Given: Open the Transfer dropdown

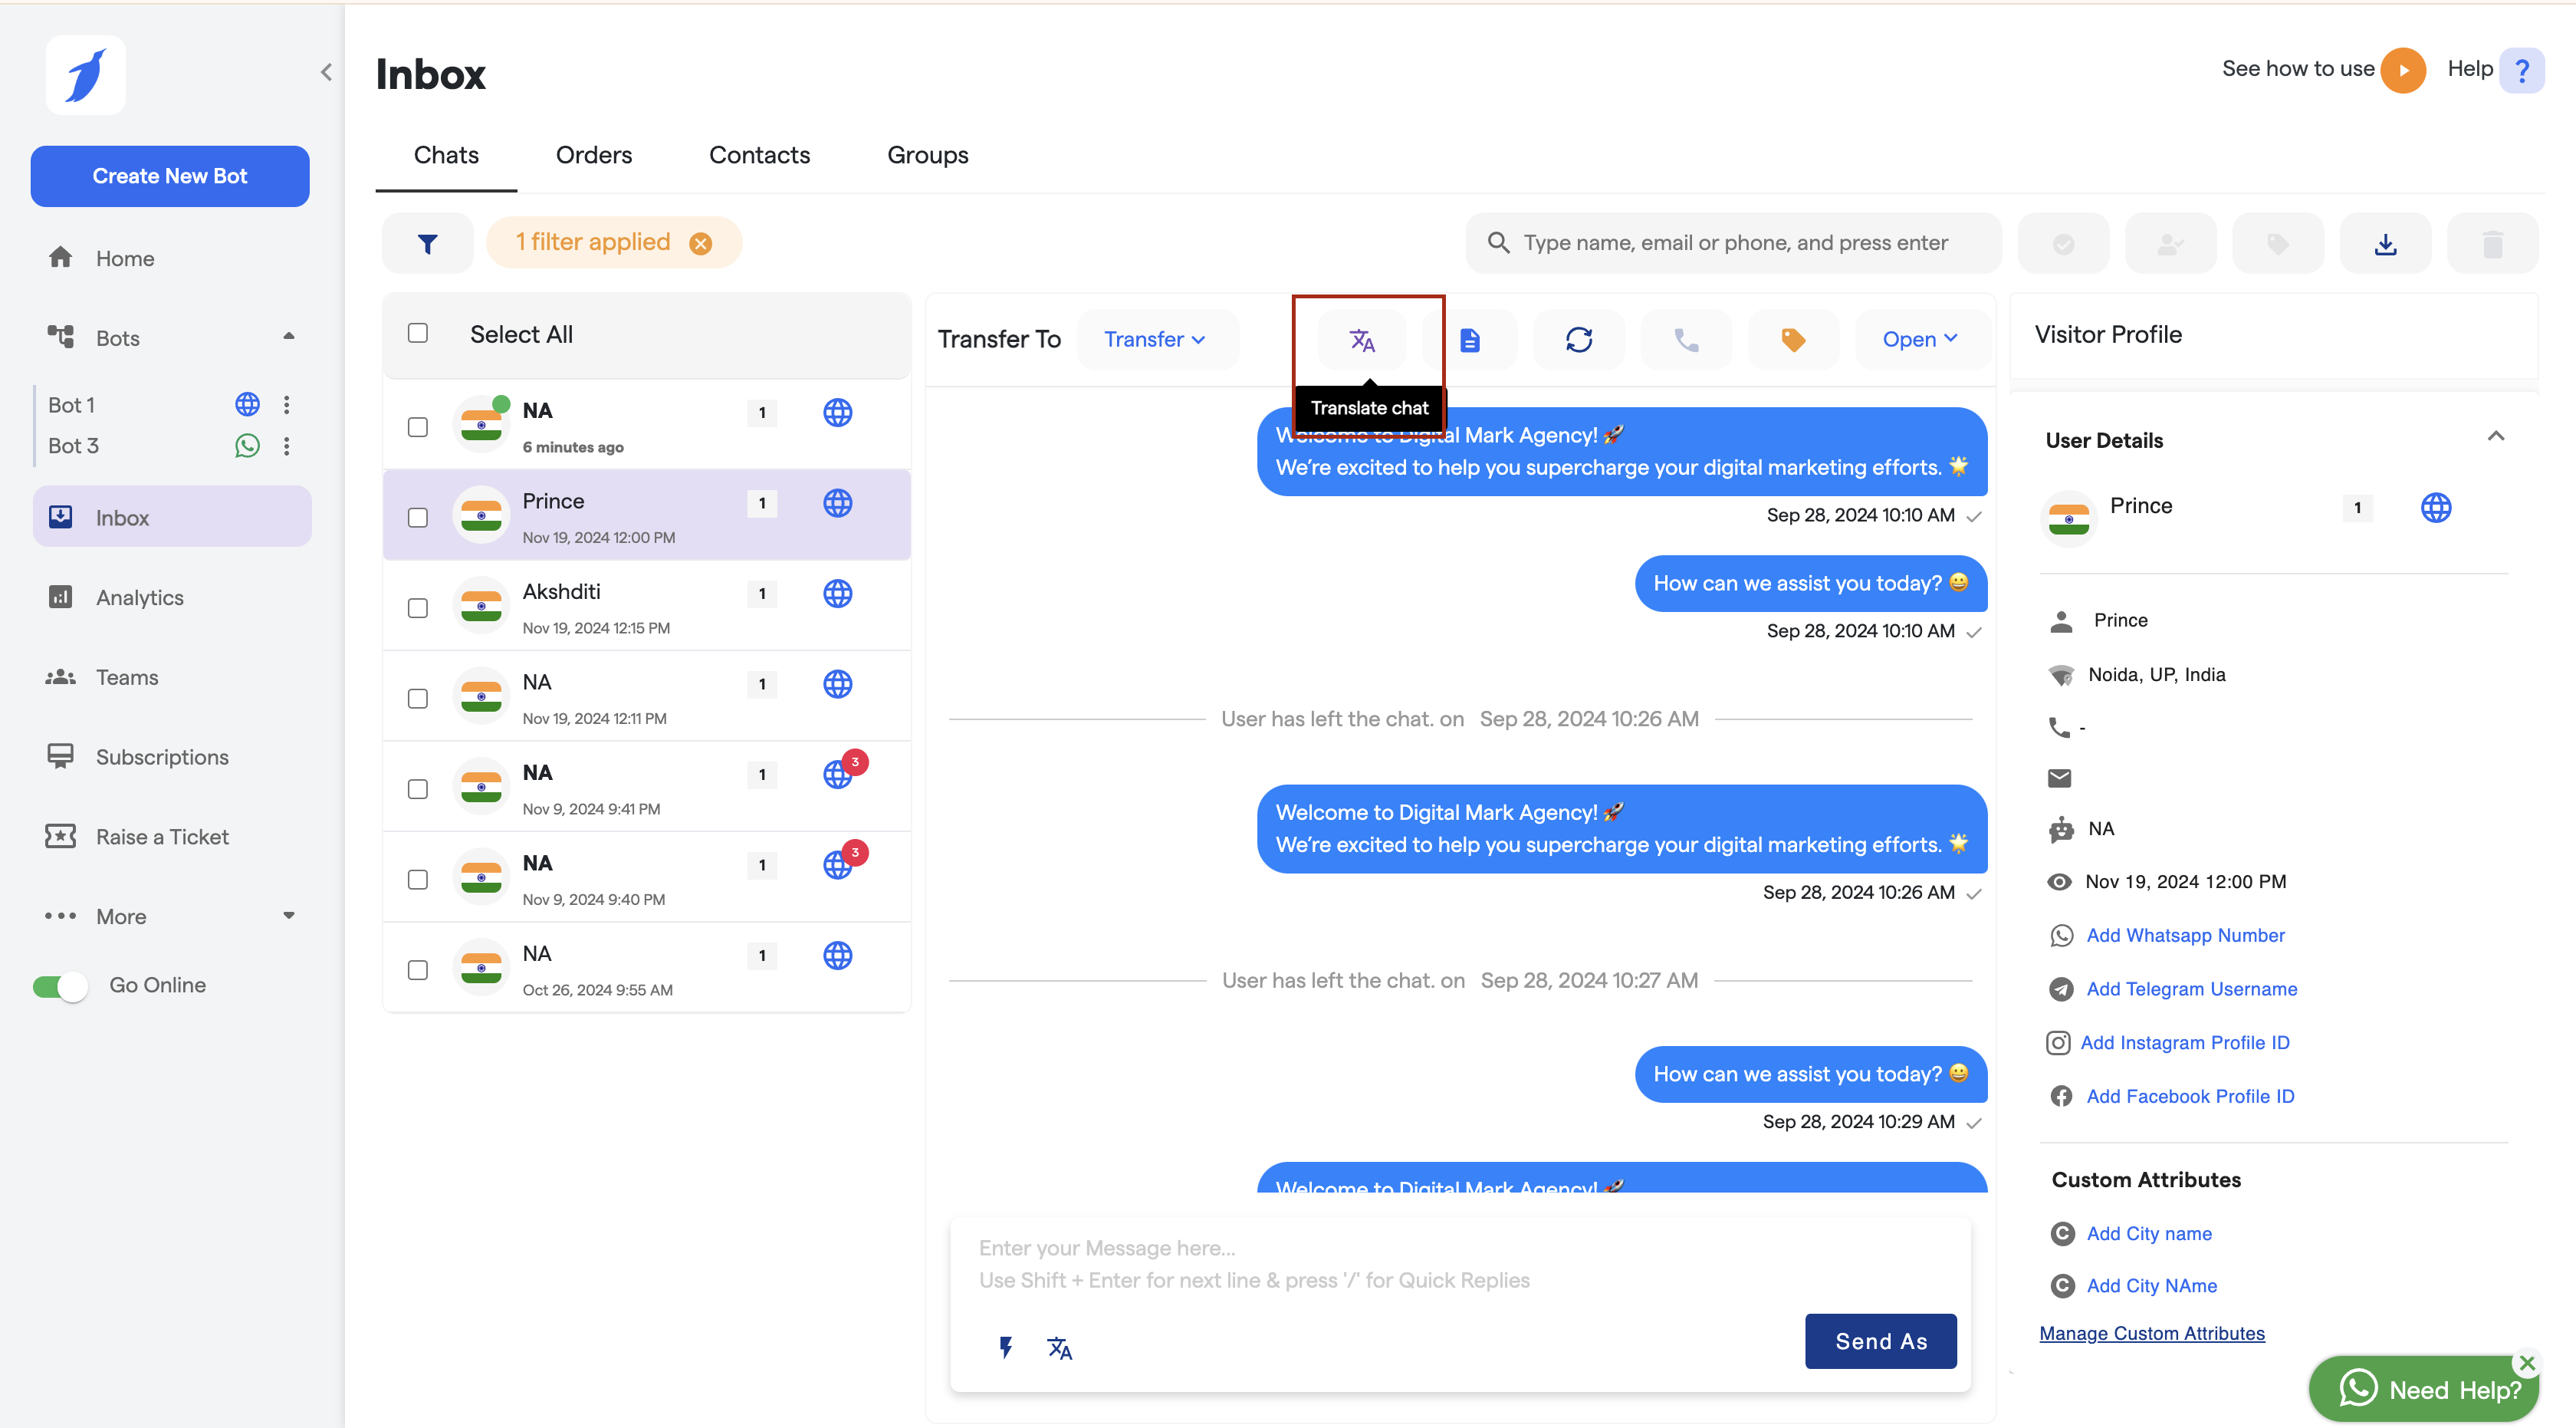Looking at the screenshot, I should click(x=1155, y=340).
